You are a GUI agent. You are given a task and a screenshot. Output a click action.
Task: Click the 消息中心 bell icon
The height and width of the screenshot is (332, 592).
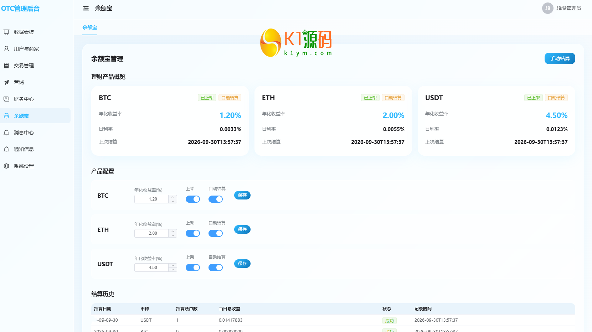(x=6, y=133)
